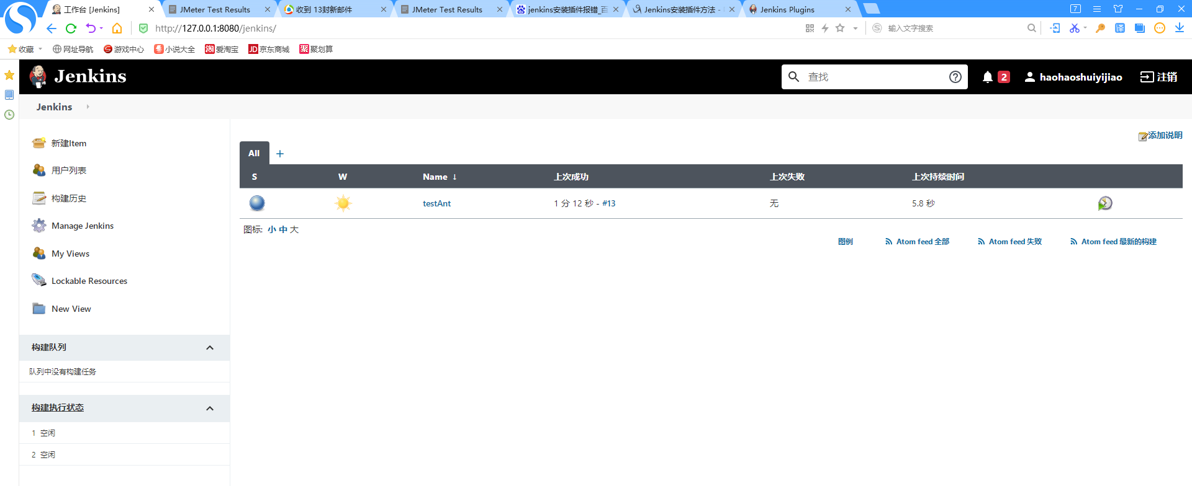Click the Jenkins butler logo icon
Screen dimensions: 1192x486
coord(38,77)
